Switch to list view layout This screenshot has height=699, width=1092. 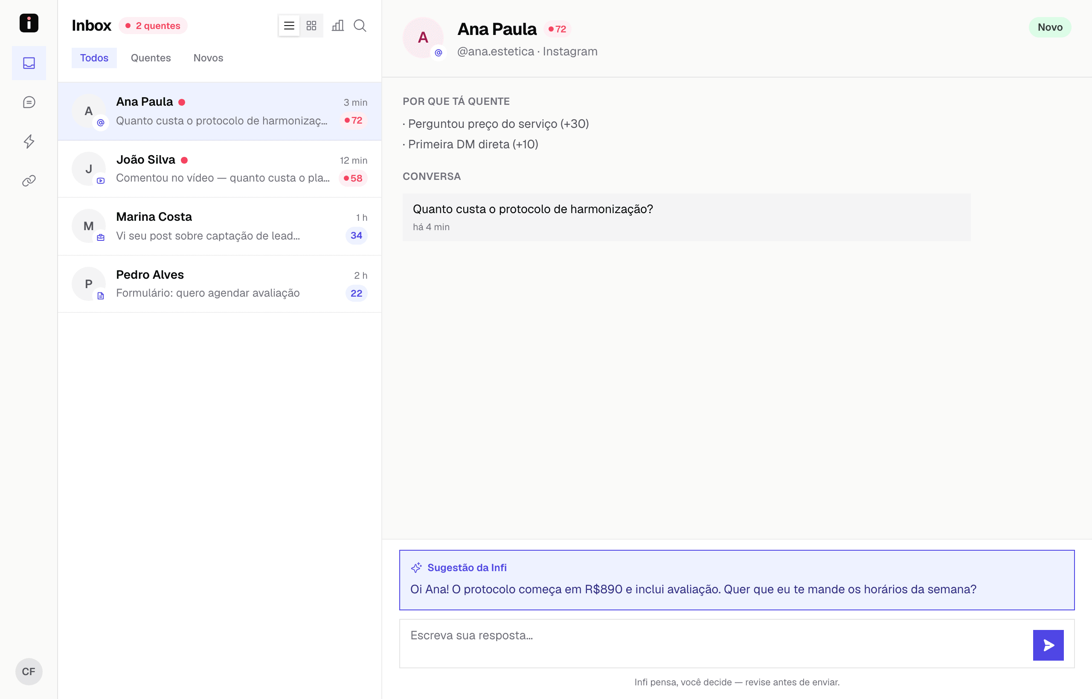(x=289, y=26)
